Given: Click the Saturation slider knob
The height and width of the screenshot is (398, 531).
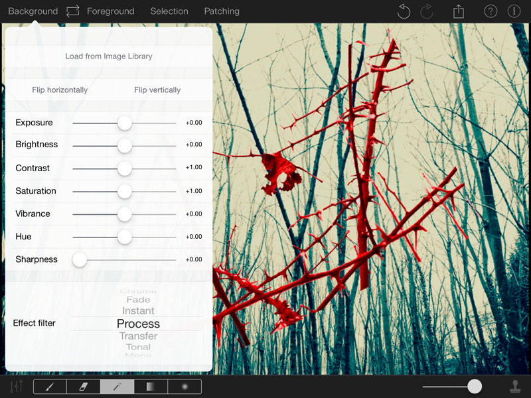Looking at the screenshot, I should point(125,191).
